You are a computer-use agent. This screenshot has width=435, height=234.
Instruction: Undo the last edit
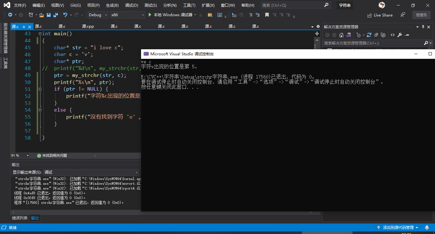pyautogui.click(x=65, y=15)
